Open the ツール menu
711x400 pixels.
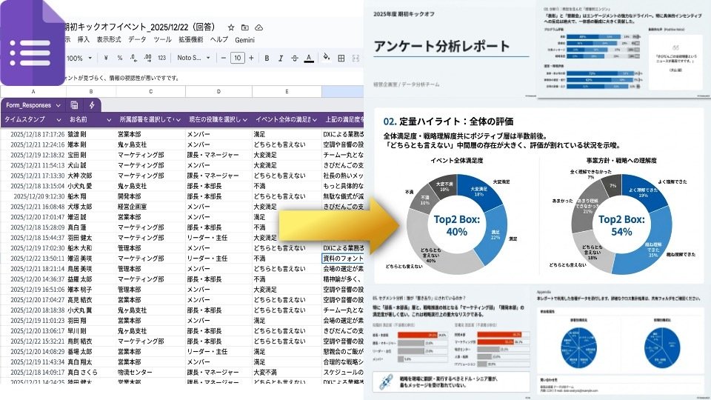click(162, 39)
